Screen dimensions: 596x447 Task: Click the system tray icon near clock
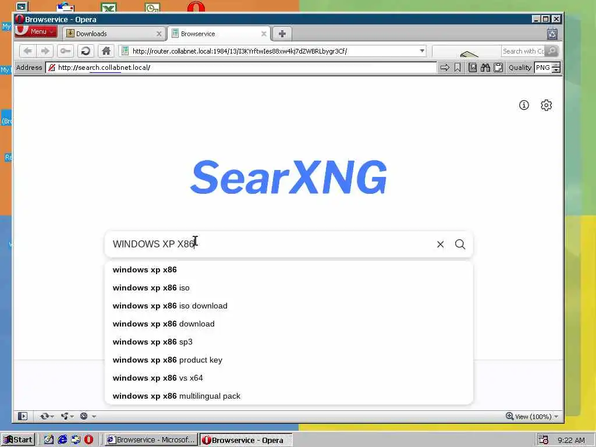point(544,440)
